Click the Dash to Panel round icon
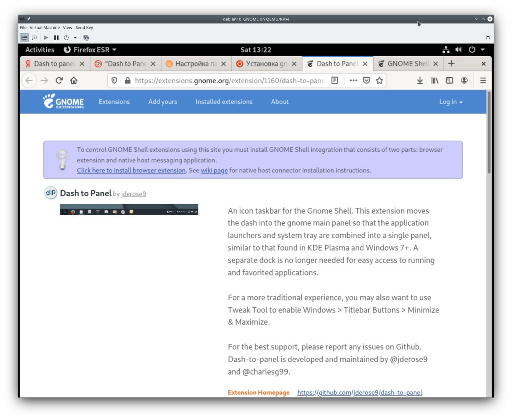Viewport: 512px width, 419px height. [x=51, y=193]
